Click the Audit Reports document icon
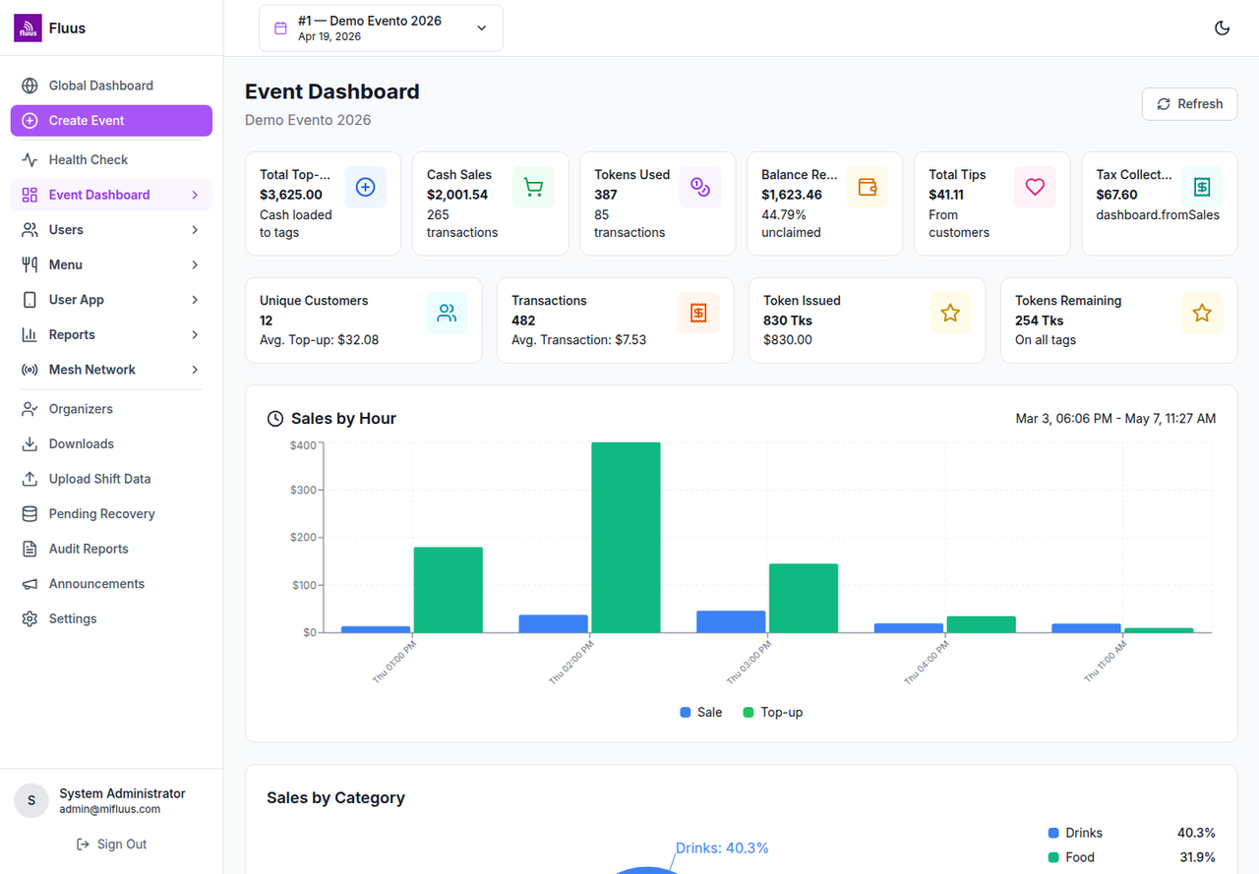The width and height of the screenshot is (1259, 874). pyautogui.click(x=30, y=549)
